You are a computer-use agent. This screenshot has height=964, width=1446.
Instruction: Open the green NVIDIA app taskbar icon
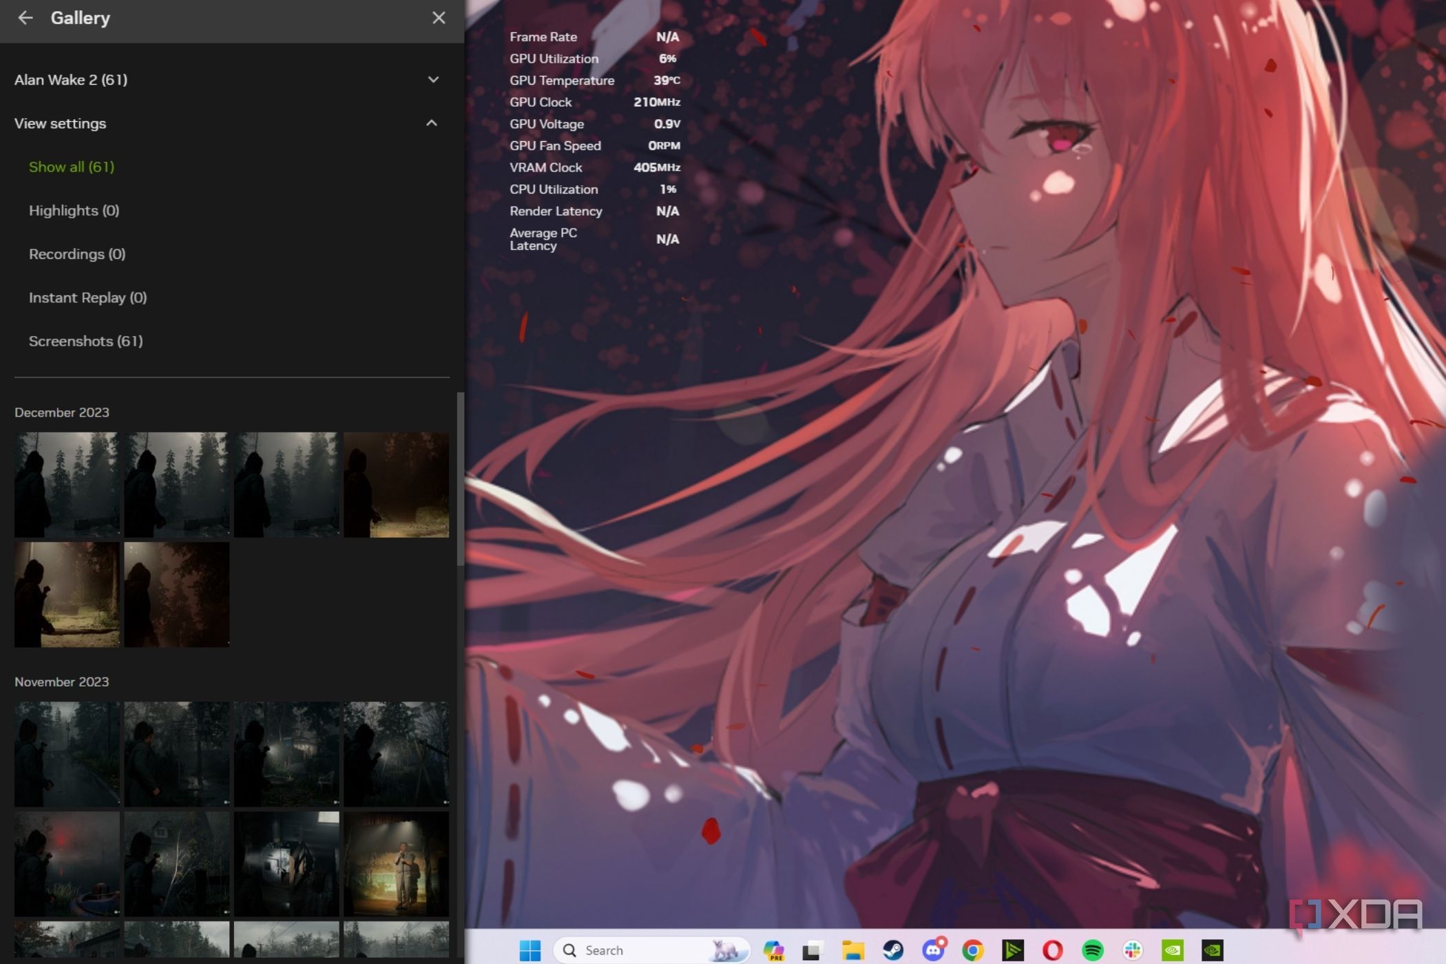point(1173,950)
